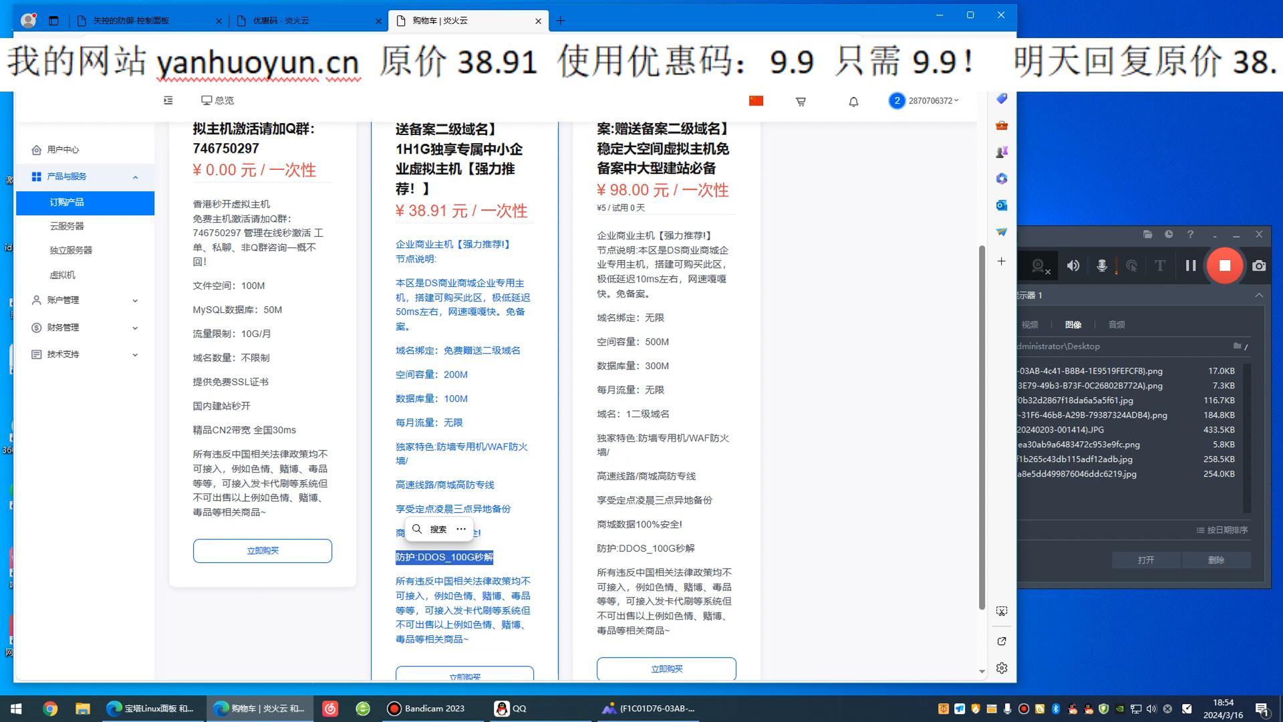Screen dimensions: 1283x722
Task: Open 用户中心 in the sidebar
Action: (63, 150)
